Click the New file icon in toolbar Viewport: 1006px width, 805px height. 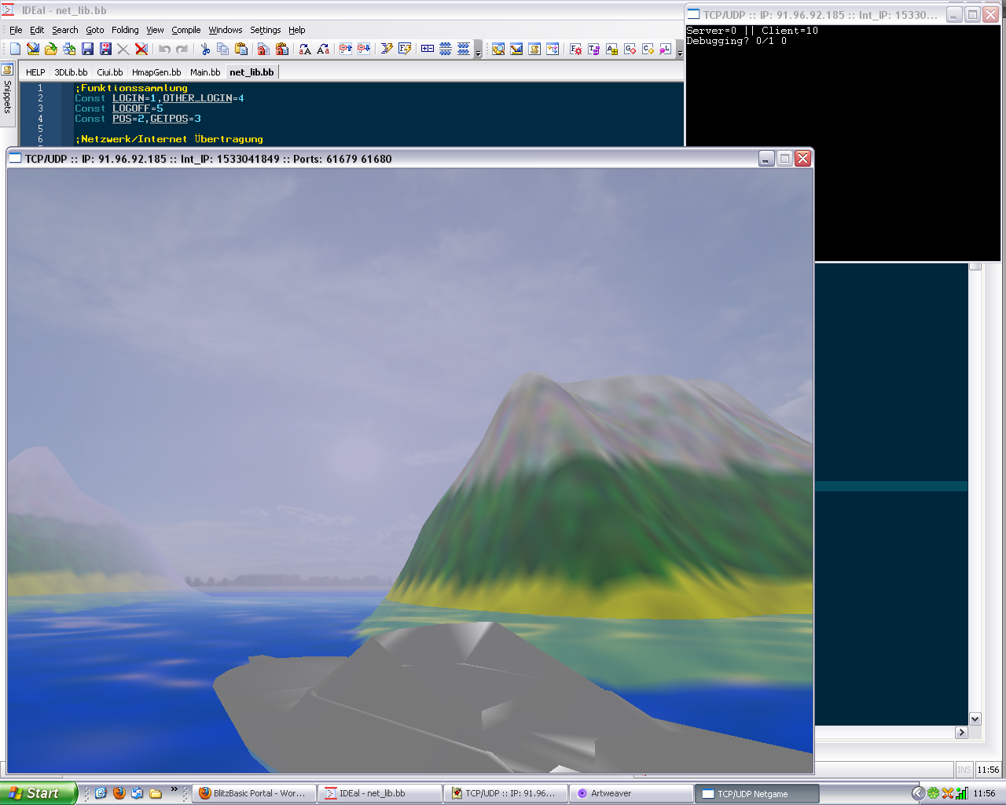(15, 49)
